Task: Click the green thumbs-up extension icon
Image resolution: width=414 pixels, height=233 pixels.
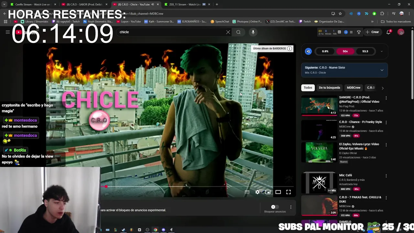Action: [374, 14]
